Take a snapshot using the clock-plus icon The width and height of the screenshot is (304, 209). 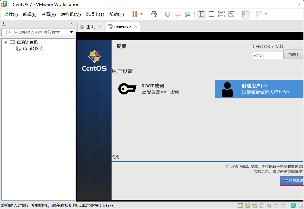pos(167,14)
